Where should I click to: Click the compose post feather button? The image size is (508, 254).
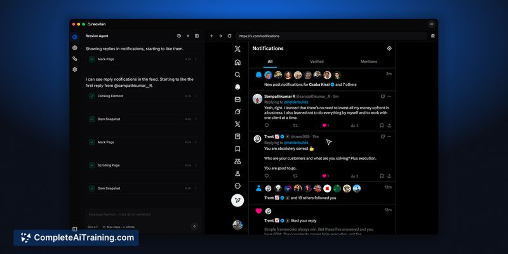237,199
